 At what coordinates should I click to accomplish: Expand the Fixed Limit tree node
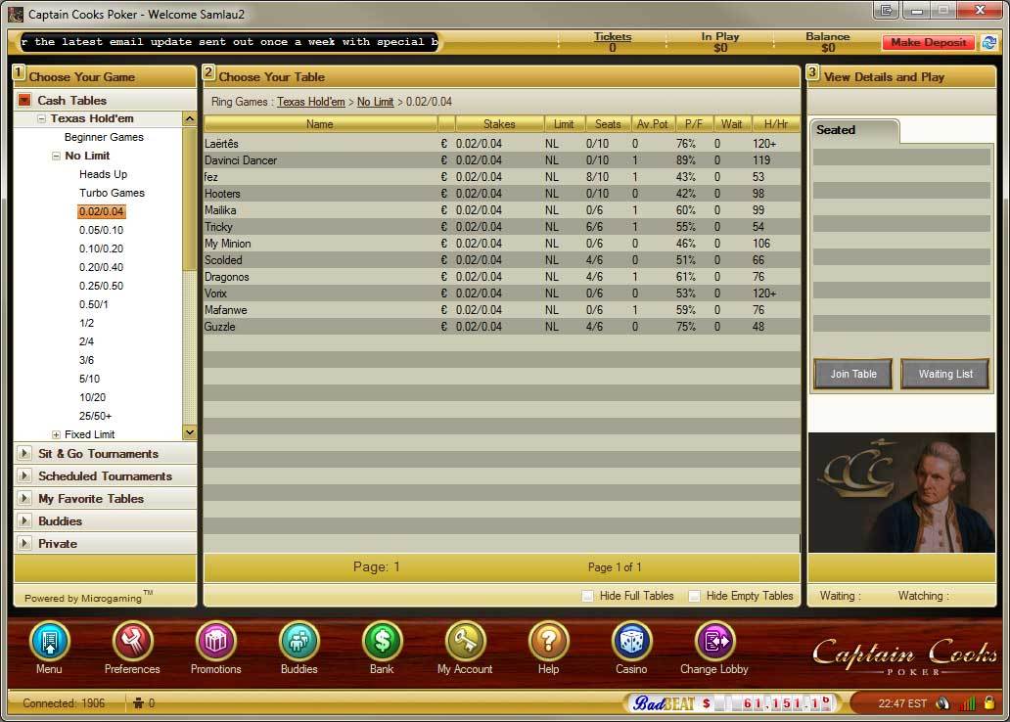[56, 434]
